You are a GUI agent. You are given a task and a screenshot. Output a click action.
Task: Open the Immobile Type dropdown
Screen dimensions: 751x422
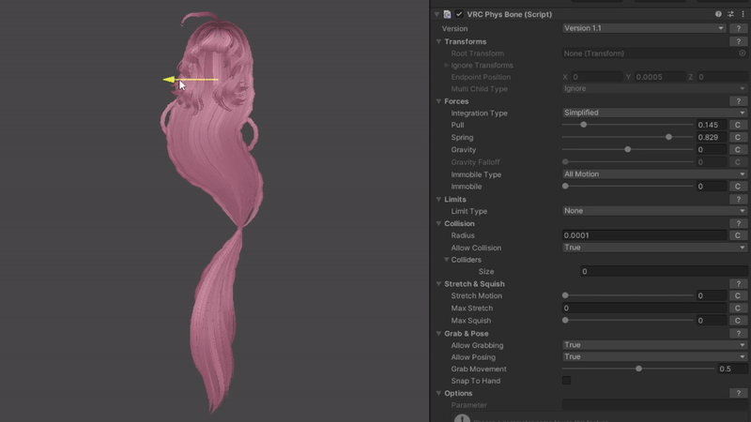point(654,174)
